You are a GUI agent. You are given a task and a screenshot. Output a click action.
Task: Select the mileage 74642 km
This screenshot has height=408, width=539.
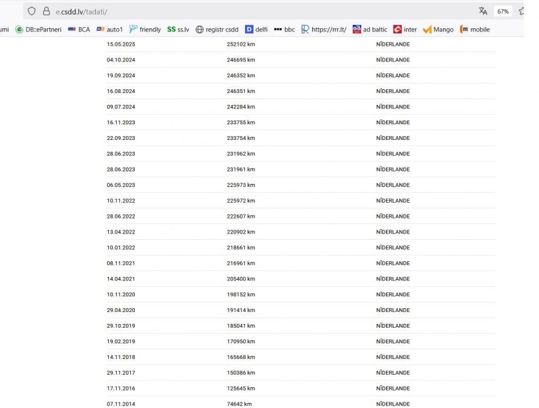click(x=239, y=404)
